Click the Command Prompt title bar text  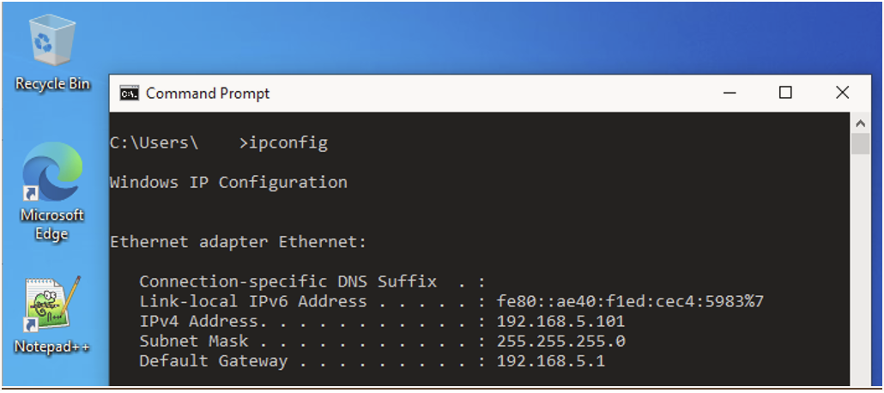208,94
